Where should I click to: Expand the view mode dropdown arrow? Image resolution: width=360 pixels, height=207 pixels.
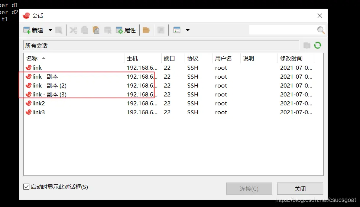point(188,30)
